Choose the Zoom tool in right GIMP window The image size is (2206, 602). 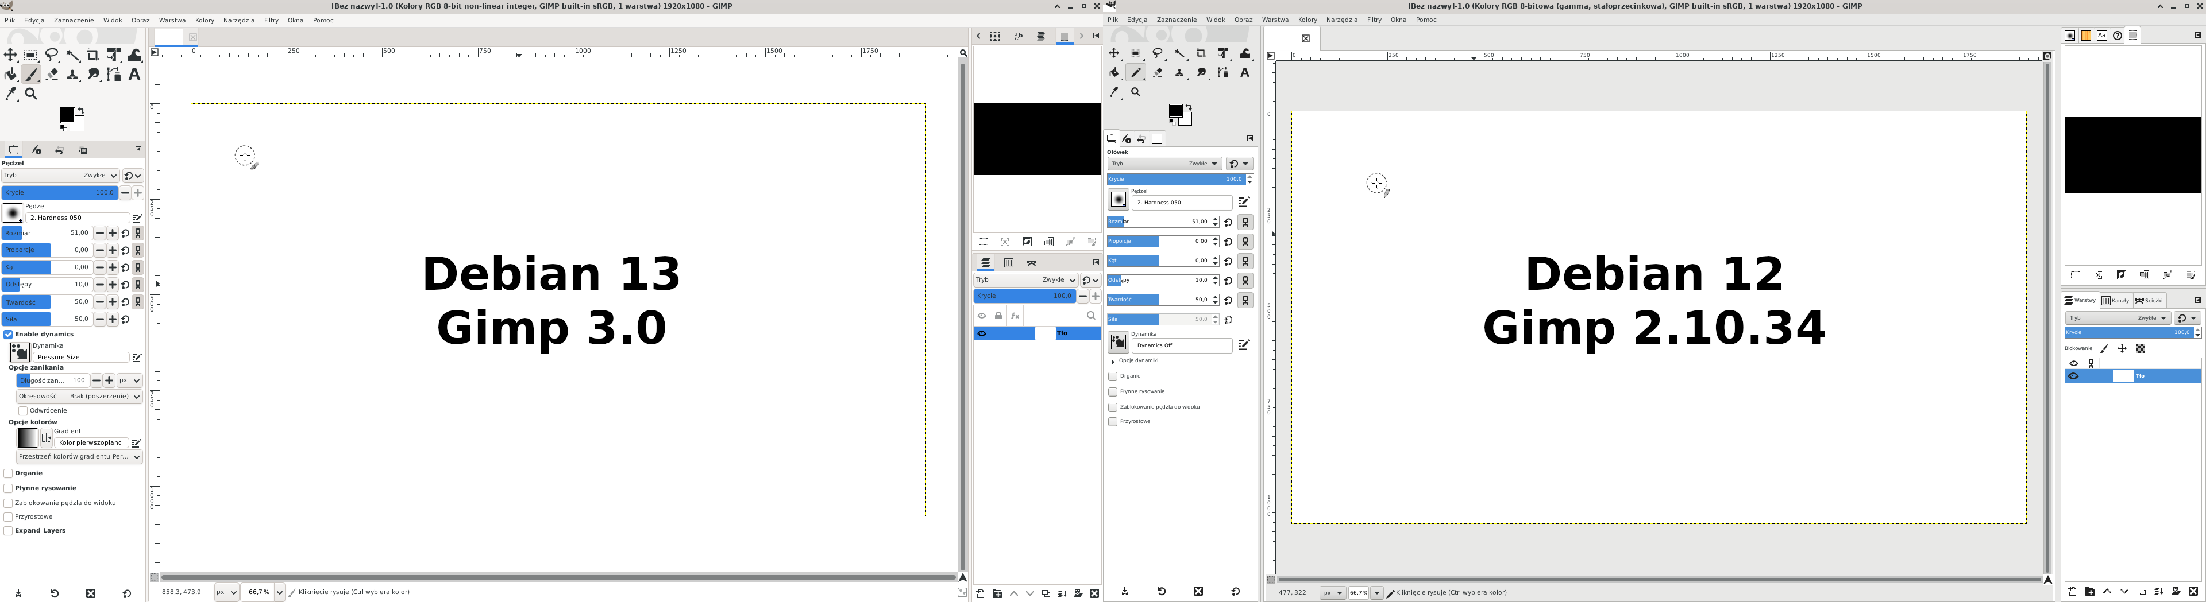pos(1136,92)
